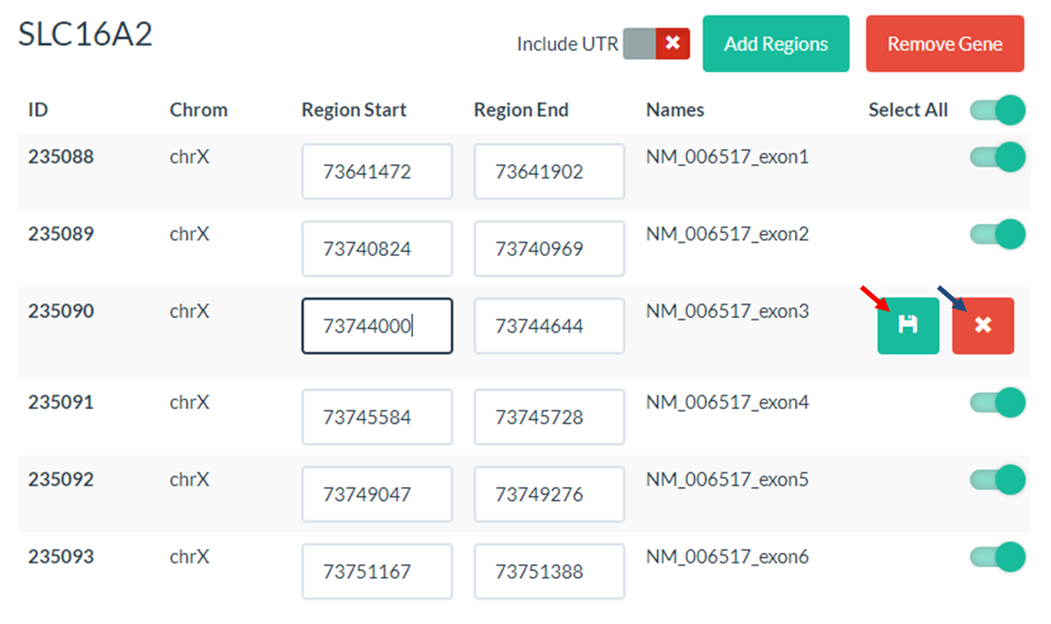Click the Chrom column header
Screen dimensions: 1051x624
[199, 110]
